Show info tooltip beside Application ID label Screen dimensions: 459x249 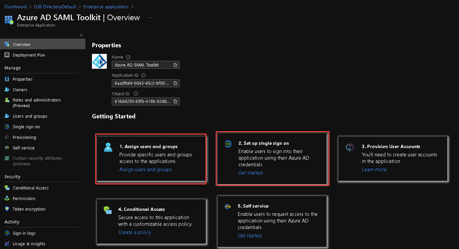(143, 75)
